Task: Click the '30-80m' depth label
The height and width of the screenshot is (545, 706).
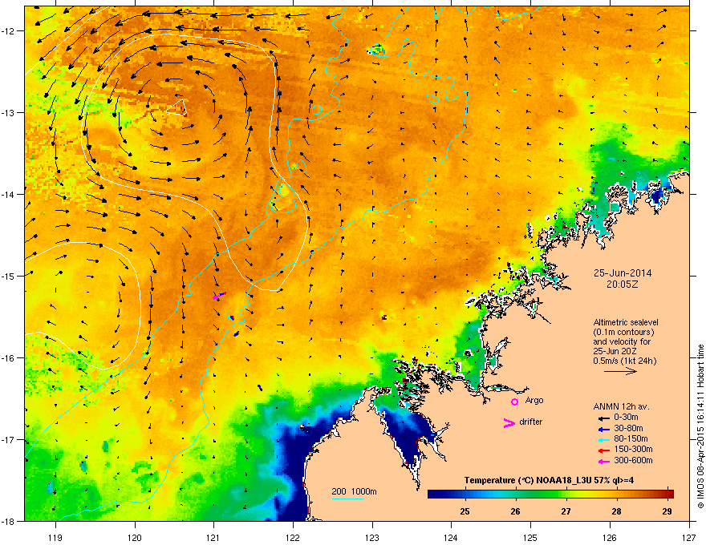Action: coord(628,428)
